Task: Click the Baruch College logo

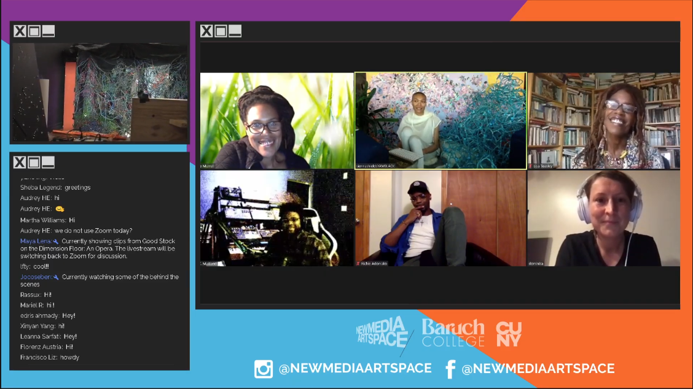Action: pos(453,333)
